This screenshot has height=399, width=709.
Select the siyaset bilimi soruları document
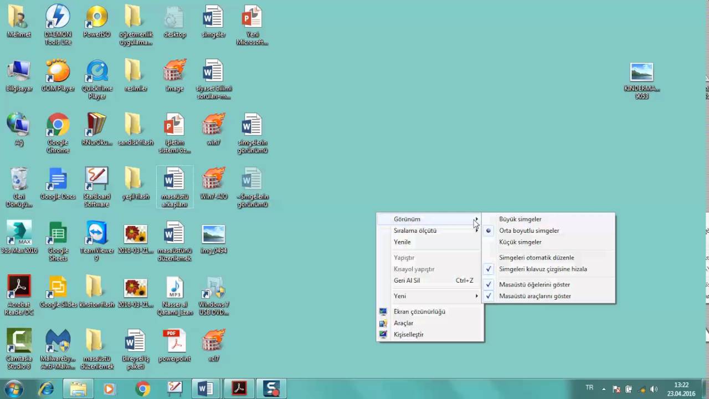pos(213,79)
